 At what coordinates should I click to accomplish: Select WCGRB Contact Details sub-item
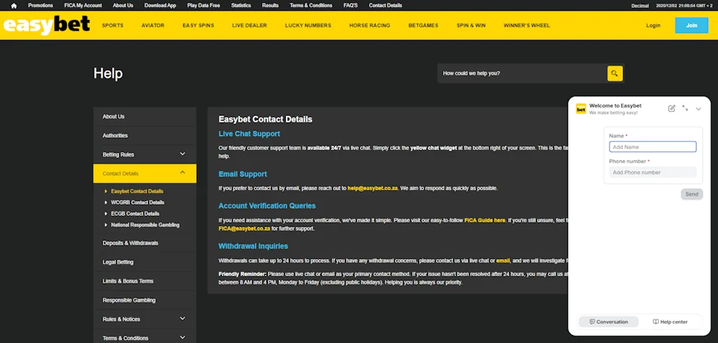pos(137,202)
